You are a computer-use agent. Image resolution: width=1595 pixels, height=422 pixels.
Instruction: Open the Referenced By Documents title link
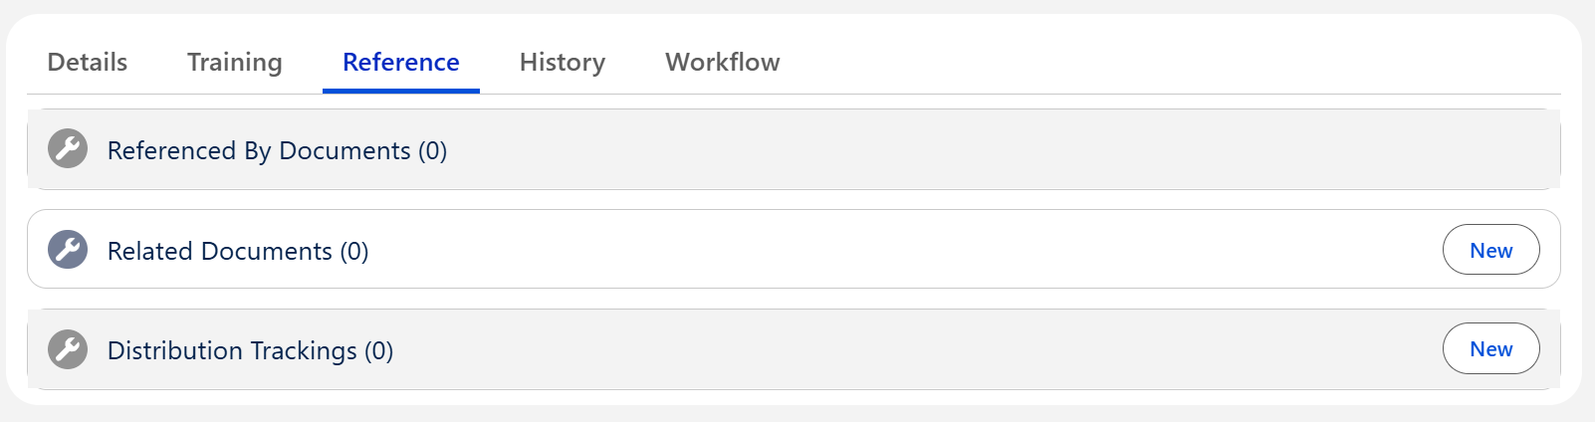pyautogui.click(x=259, y=150)
